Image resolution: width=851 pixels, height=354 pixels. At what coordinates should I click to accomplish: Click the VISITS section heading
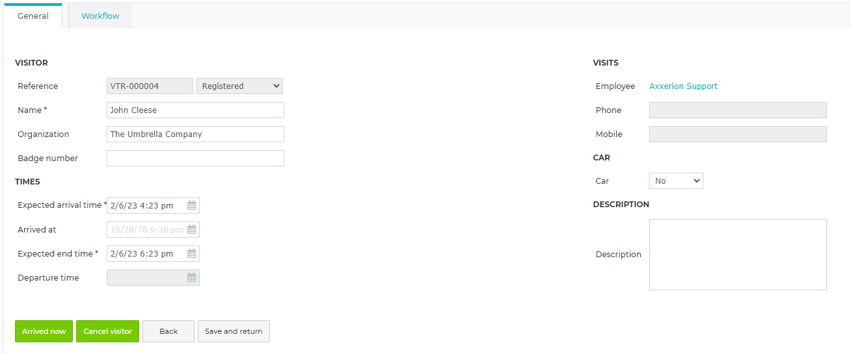click(606, 63)
